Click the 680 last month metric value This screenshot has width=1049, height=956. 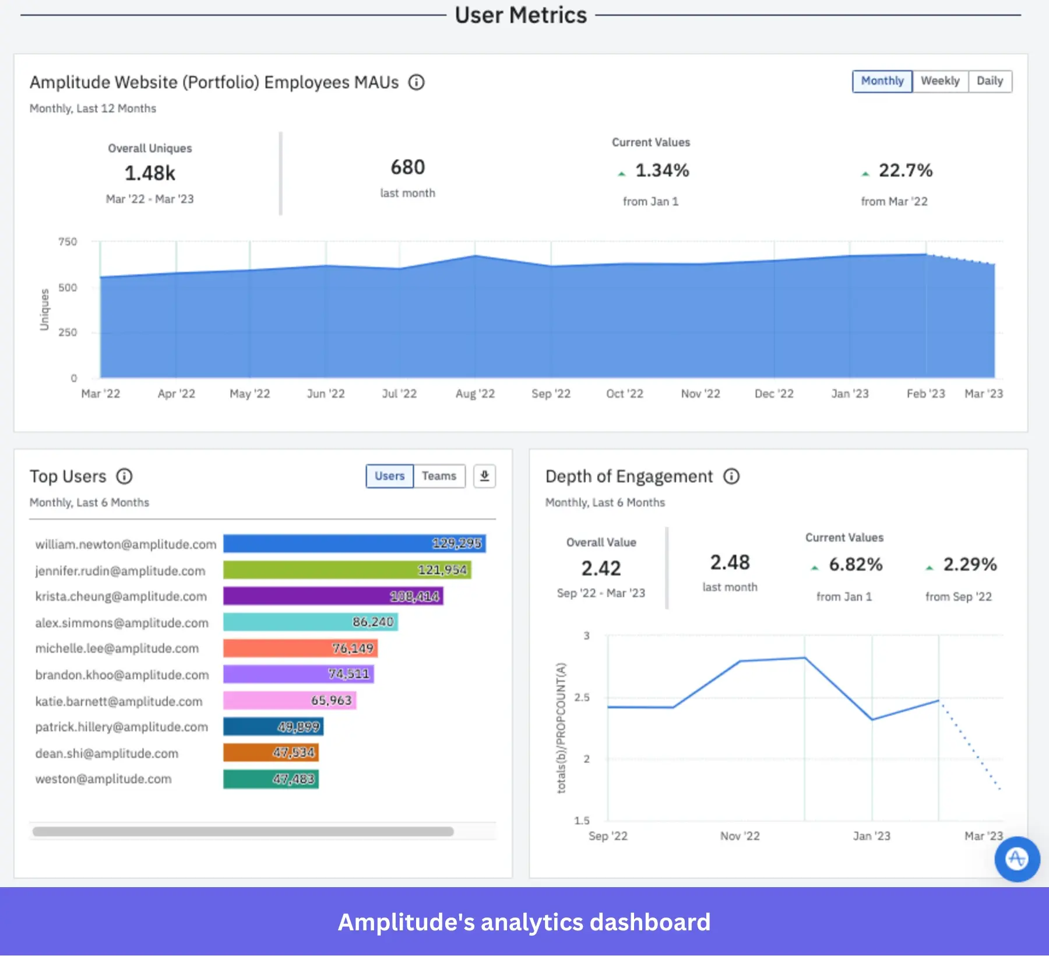tap(408, 167)
